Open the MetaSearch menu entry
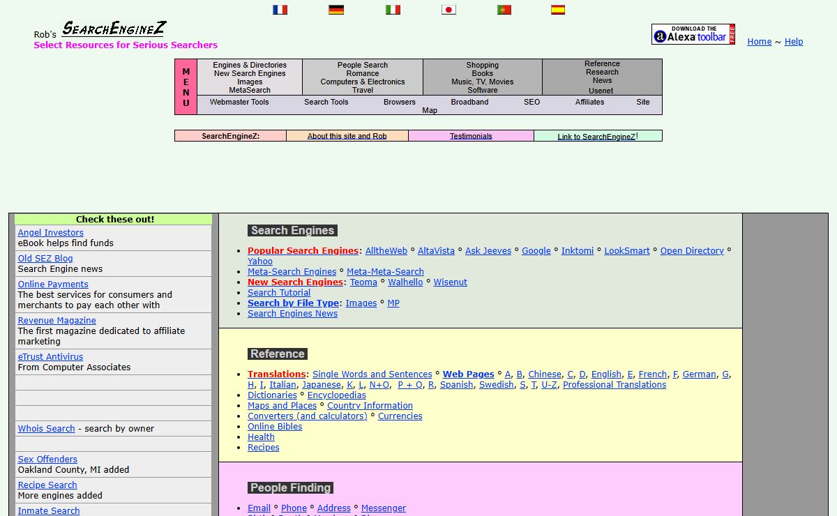Image resolution: width=837 pixels, height=516 pixels. [x=250, y=90]
